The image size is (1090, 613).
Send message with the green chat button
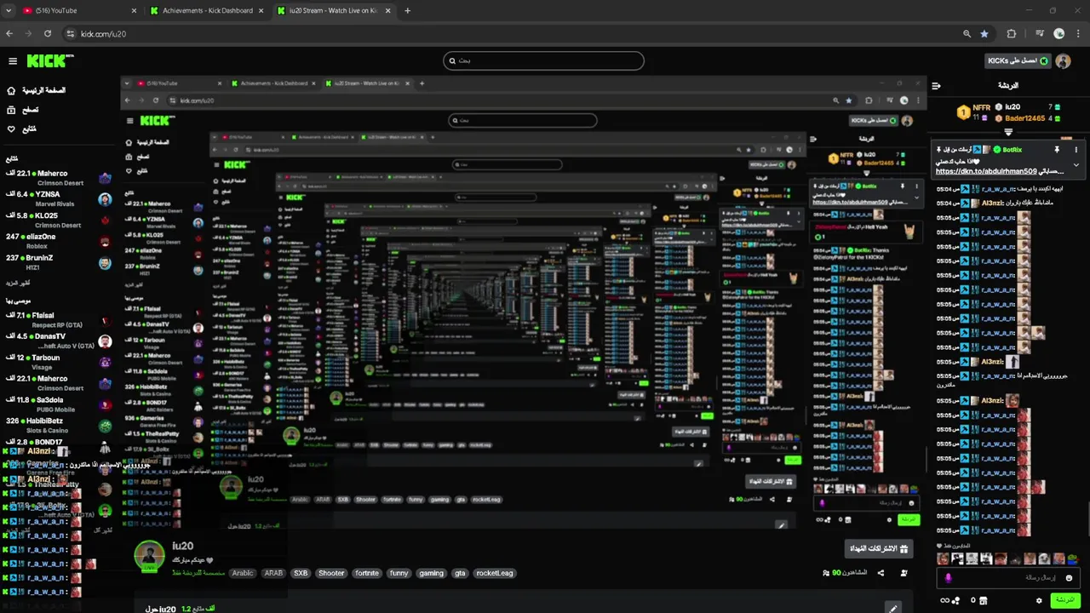click(x=1064, y=600)
